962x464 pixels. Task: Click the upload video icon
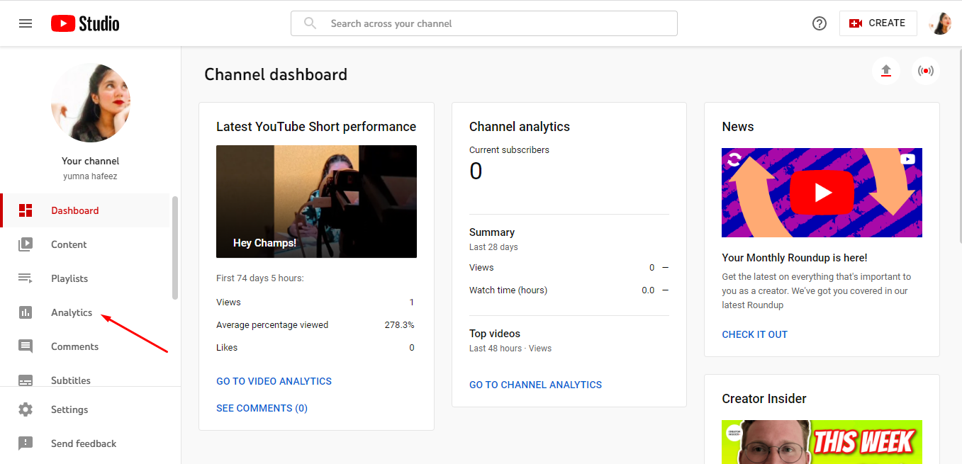[x=886, y=71]
